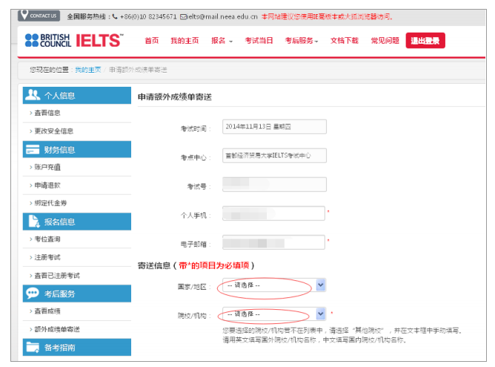The image size is (495, 367).
Task: Open the 院校/机构 dropdown list
Action: pos(320,314)
